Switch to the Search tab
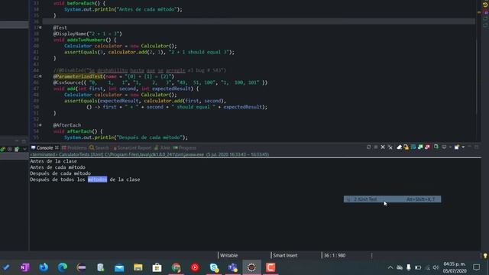Viewport: 489px width, 275px height. pyautogui.click(x=99, y=147)
